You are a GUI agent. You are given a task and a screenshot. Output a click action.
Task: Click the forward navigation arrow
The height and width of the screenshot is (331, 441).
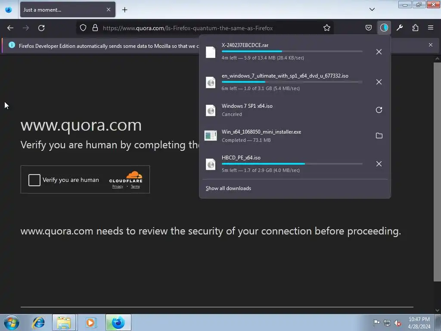26,28
